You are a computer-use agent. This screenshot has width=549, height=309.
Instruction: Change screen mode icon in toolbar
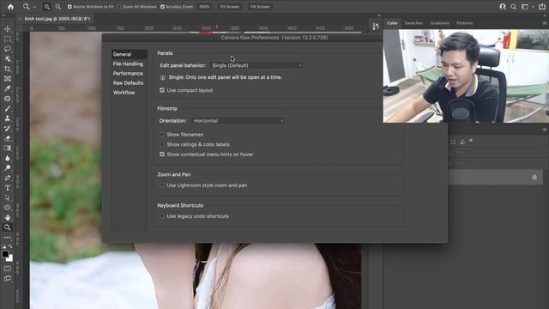(x=8, y=278)
